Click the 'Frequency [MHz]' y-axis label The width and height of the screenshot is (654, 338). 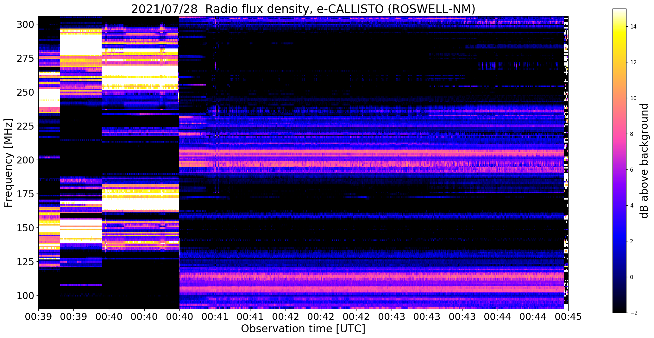coord(8,163)
